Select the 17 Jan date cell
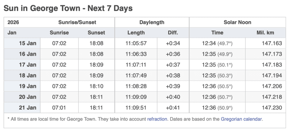The image size is (288, 132). click(x=28, y=65)
